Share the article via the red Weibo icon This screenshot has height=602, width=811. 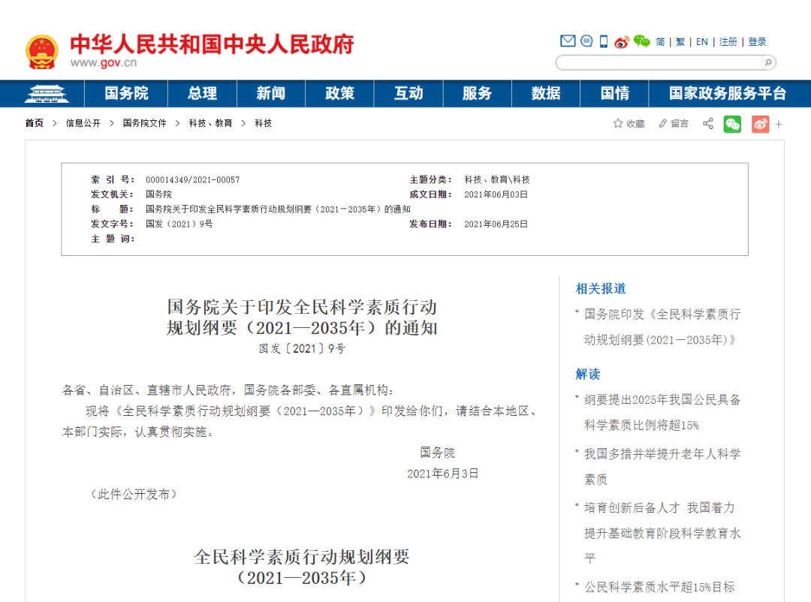tap(760, 123)
